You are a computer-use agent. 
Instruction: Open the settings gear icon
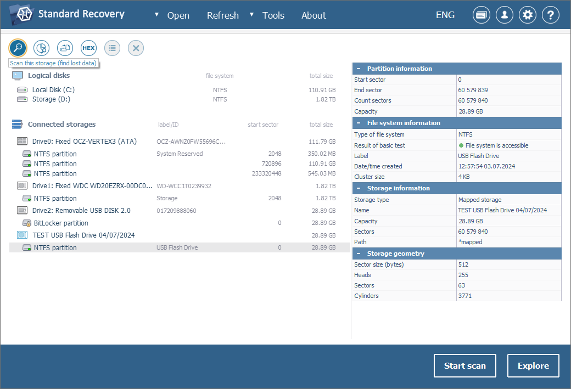click(528, 15)
